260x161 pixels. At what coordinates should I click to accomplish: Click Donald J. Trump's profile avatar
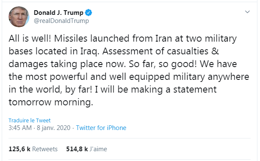coord(19,17)
